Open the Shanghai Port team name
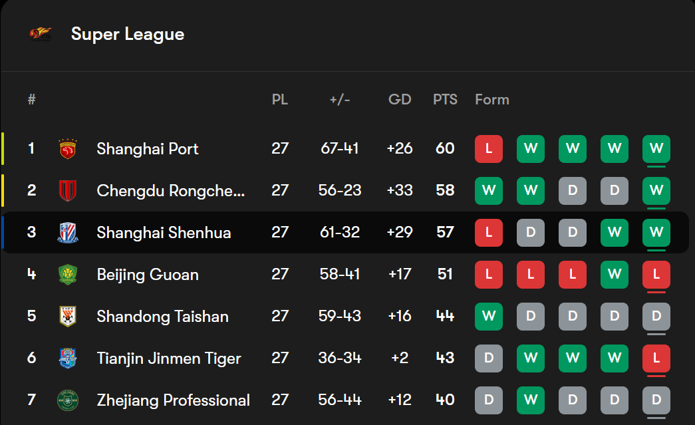The image size is (695, 425). pyautogui.click(x=148, y=149)
